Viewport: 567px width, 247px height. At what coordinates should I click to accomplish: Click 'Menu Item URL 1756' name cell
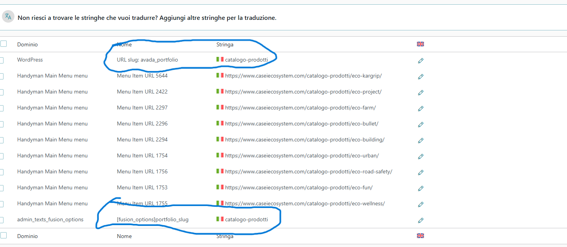pyautogui.click(x=142, y=171)
